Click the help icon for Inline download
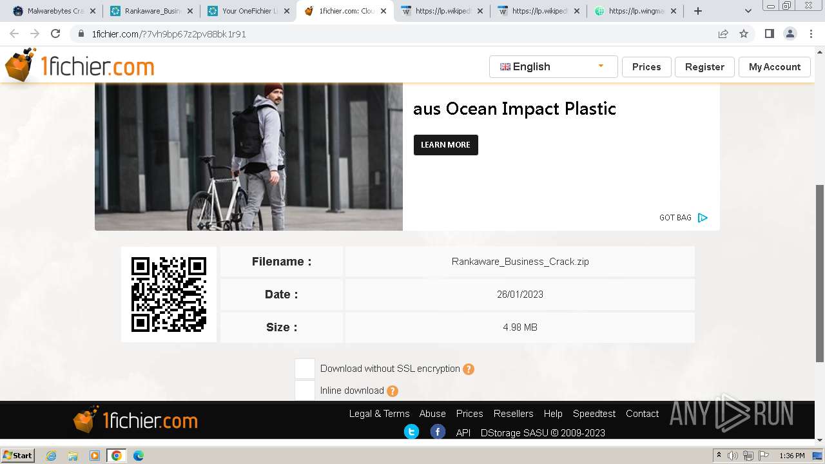The image size is (825, 464). [393, 391]
